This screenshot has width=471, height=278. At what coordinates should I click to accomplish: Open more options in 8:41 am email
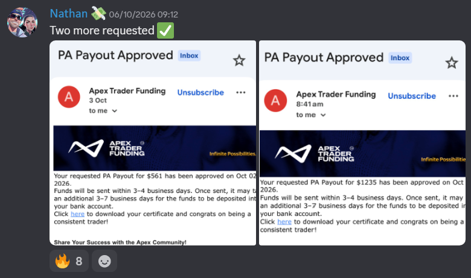pyautogui.click(x=453, y=96)
